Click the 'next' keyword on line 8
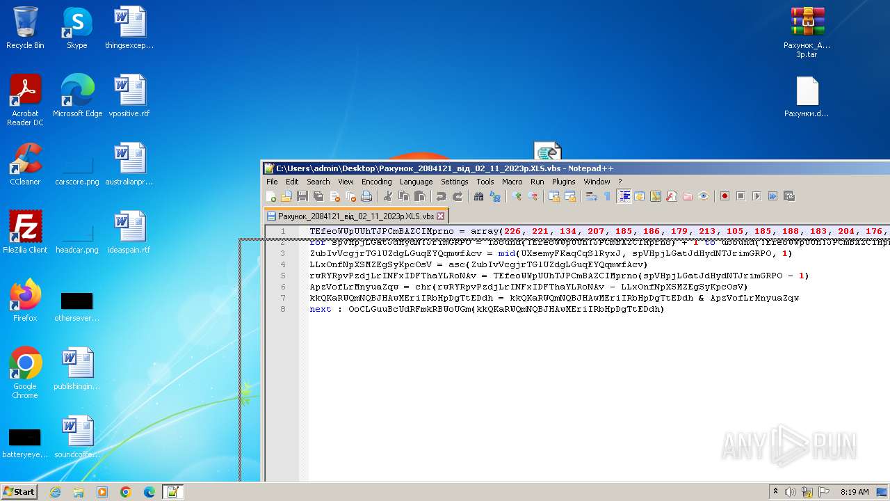 point(321,309)
